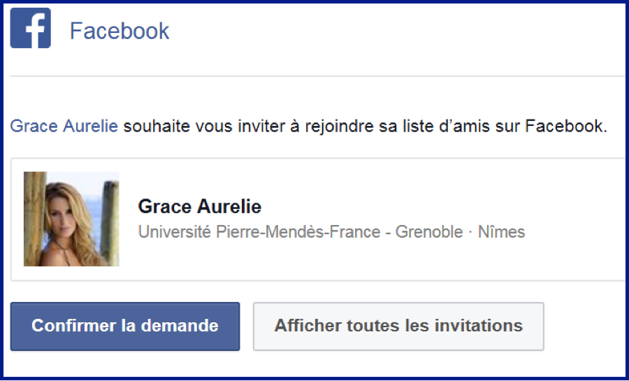Image resolution: width=629 pixels, height=381 pixels.
Task: Click "Université Pierre-Mendès-France" text
Action: point(258,231)
